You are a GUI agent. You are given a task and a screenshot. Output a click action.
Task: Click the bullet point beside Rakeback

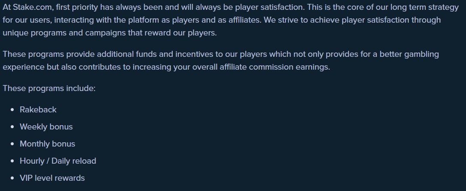point(12,110)
